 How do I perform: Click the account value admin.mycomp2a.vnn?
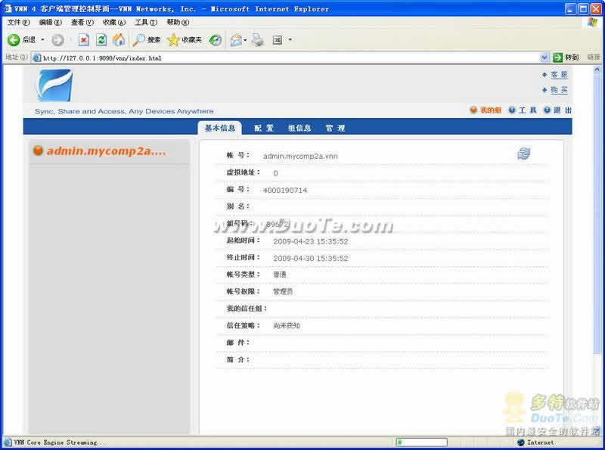(x=300, y=157)
